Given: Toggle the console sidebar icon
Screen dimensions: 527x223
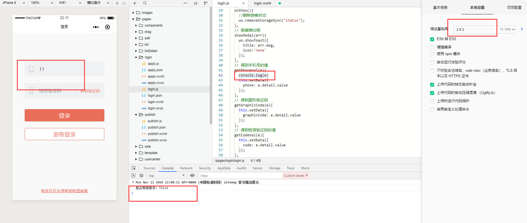Looking at the screenshot, I should pyautogui.click(x=133, y=176).
